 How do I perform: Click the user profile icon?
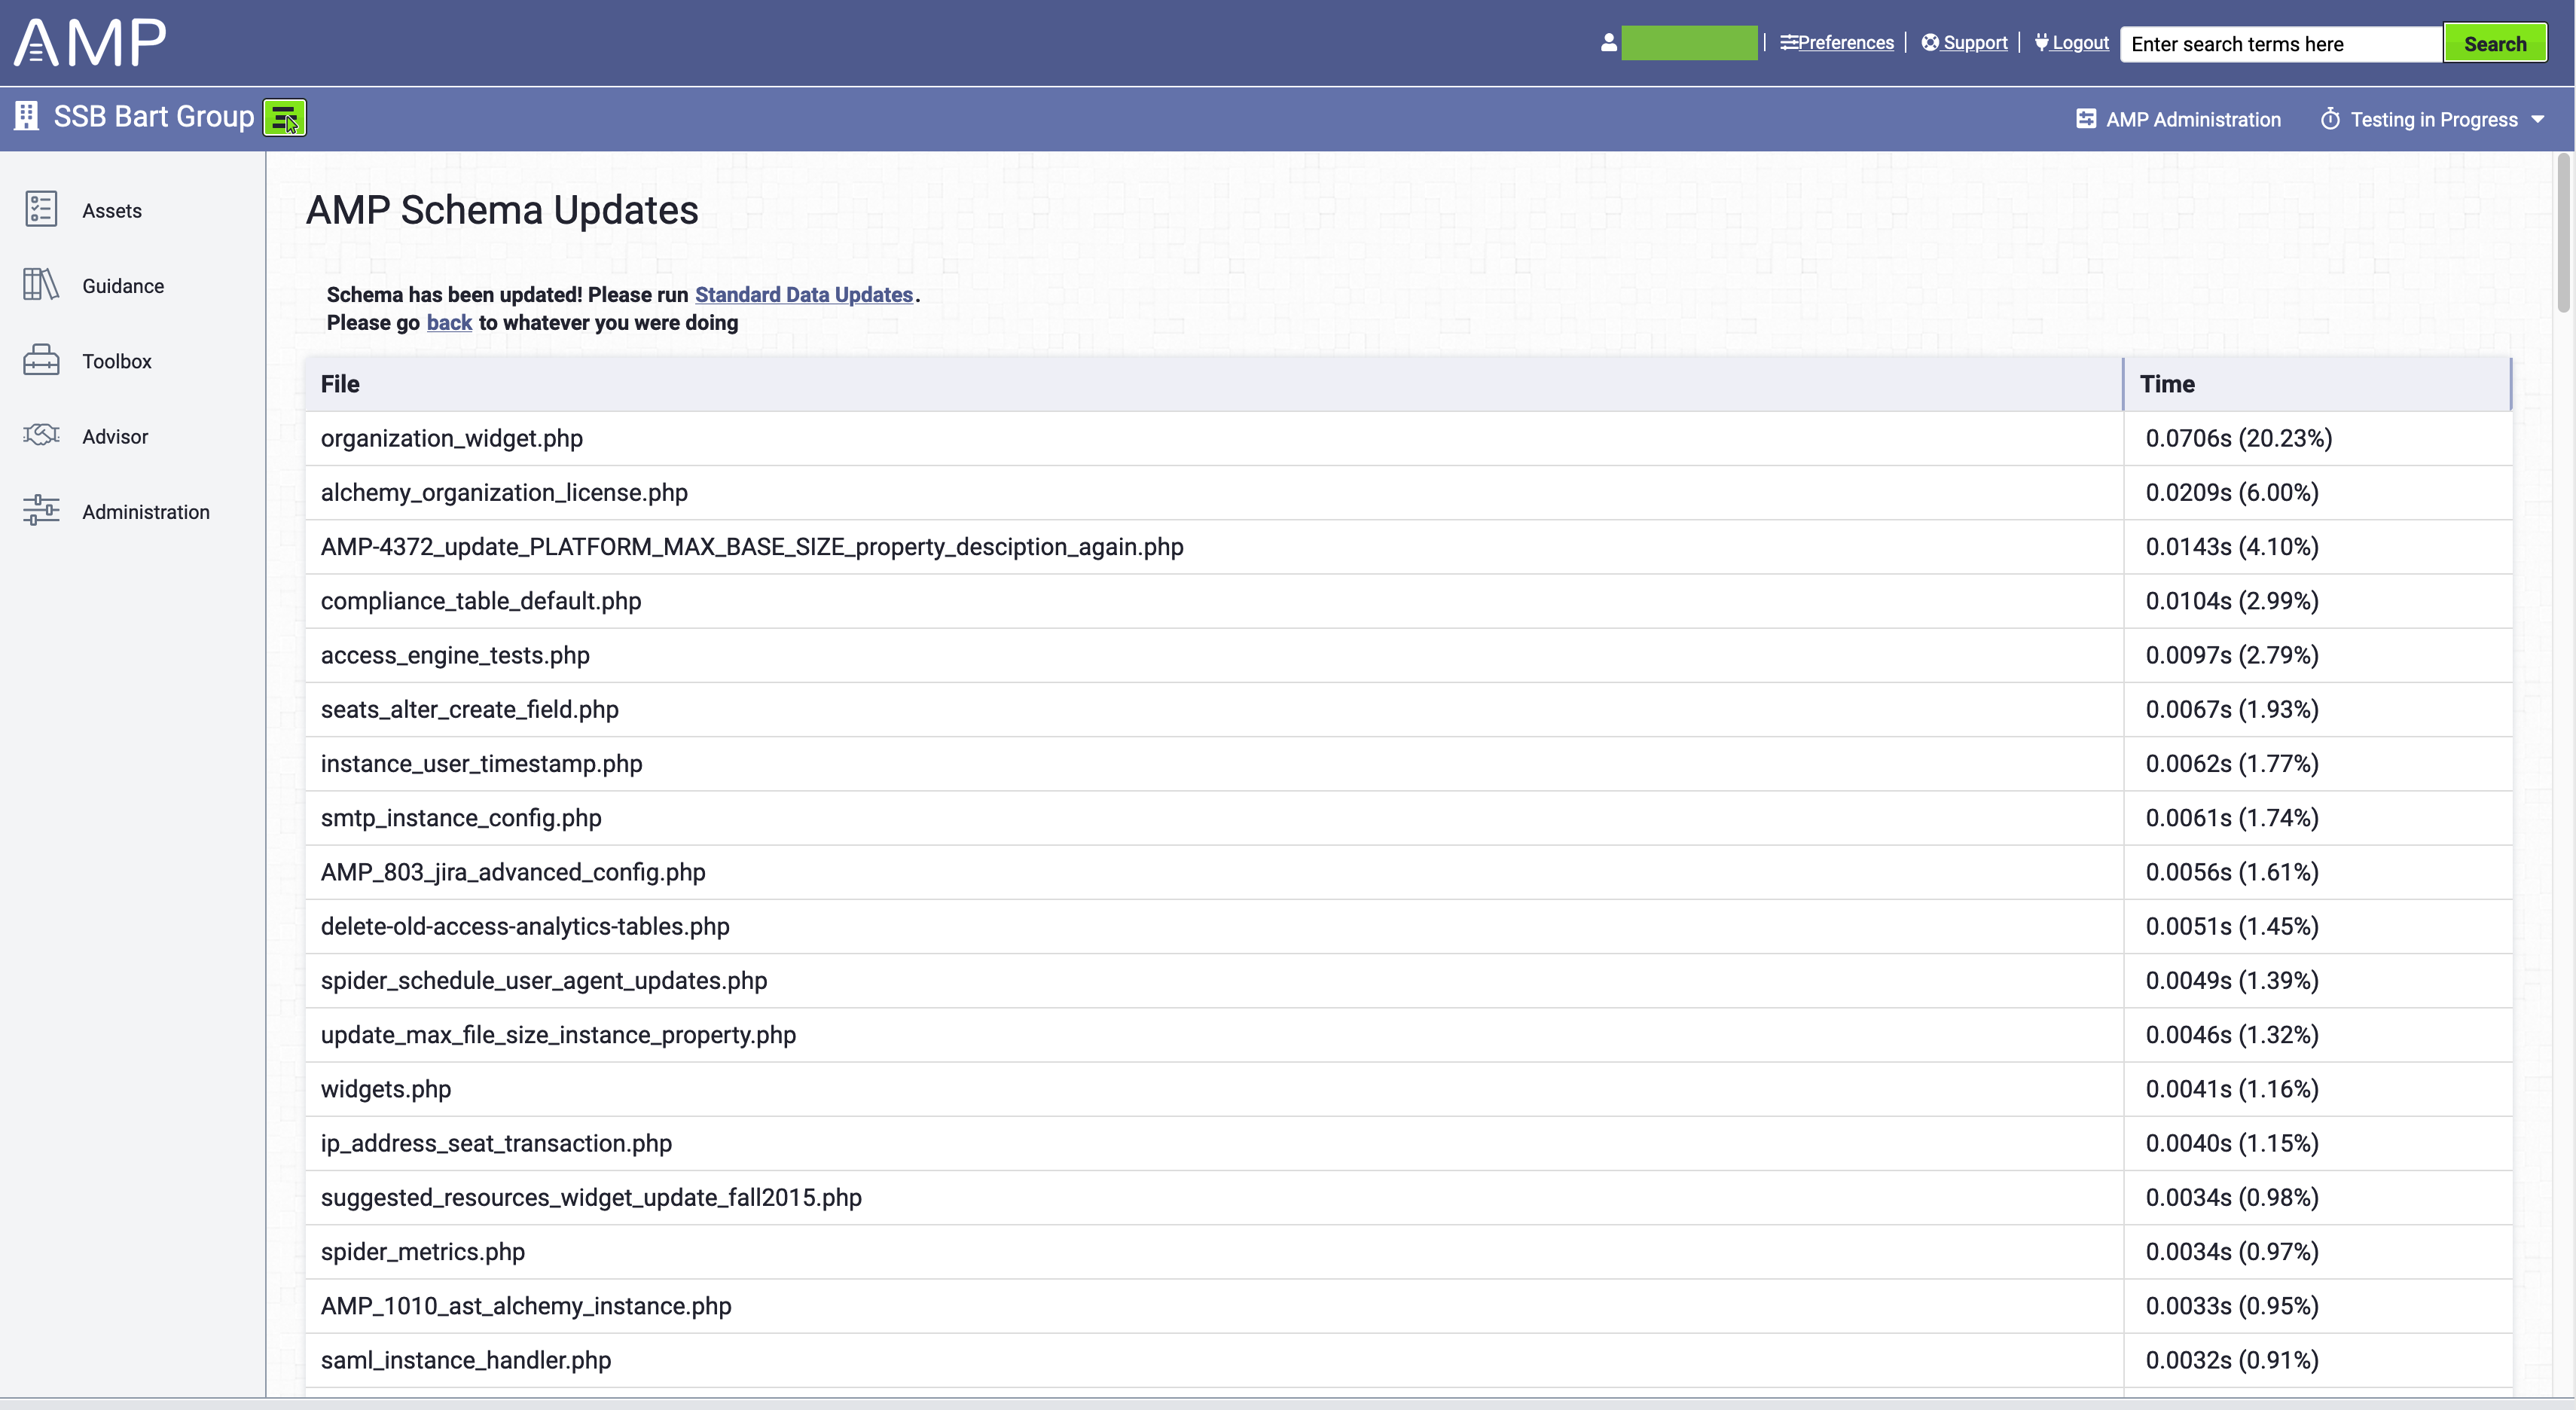pos(1608,43)
